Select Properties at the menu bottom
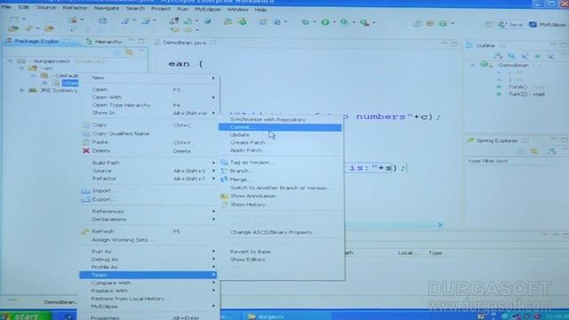Screen dimensions: 569x320 tap(105, 317)
